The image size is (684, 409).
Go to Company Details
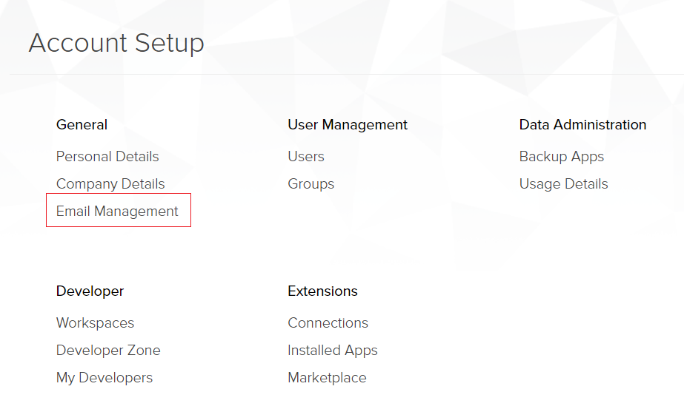point(110,184)
